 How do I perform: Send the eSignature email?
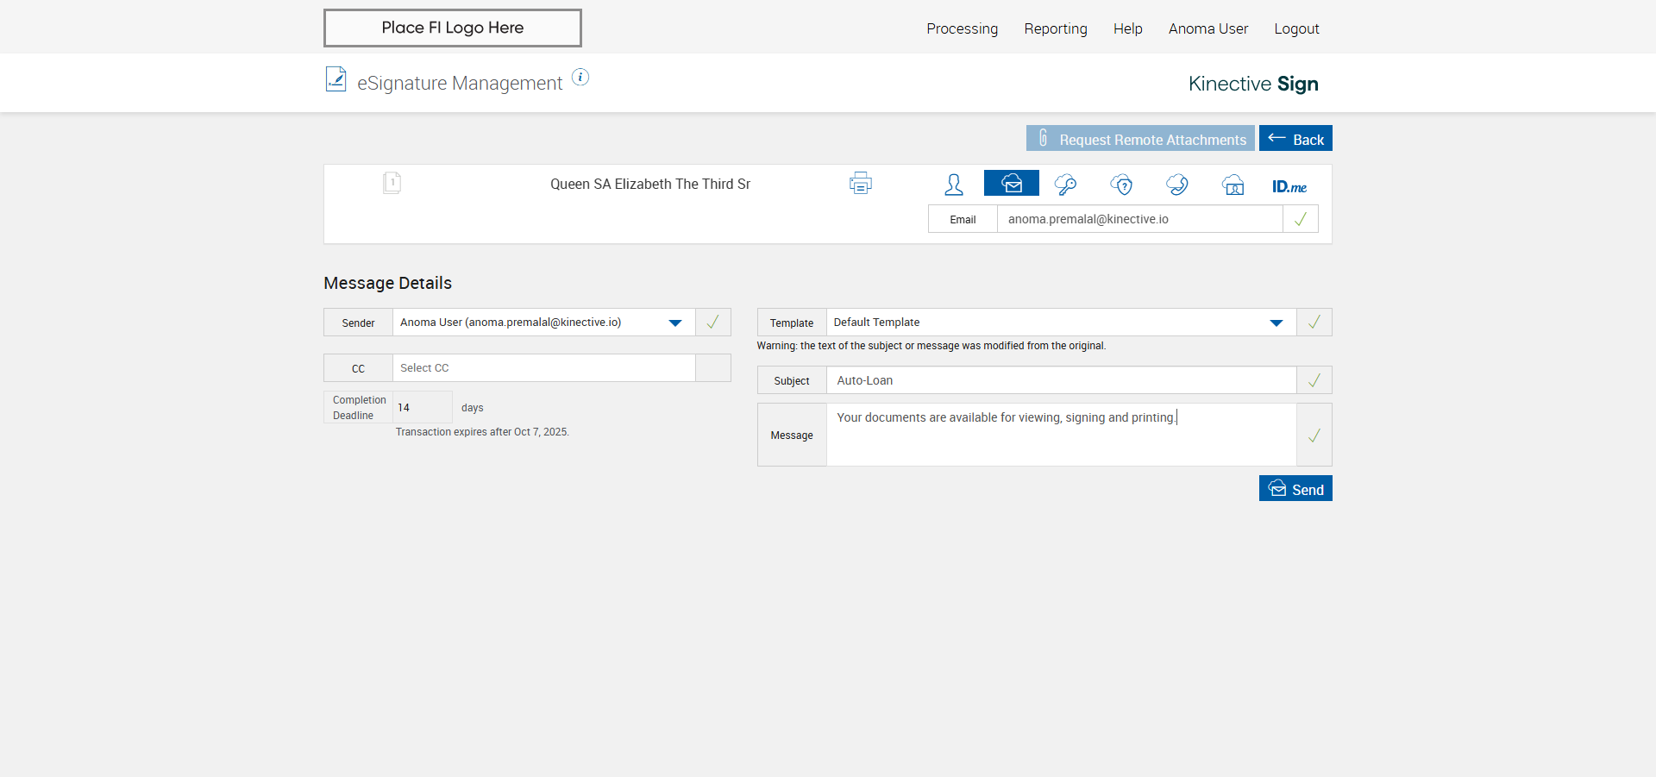(1295, 489)
